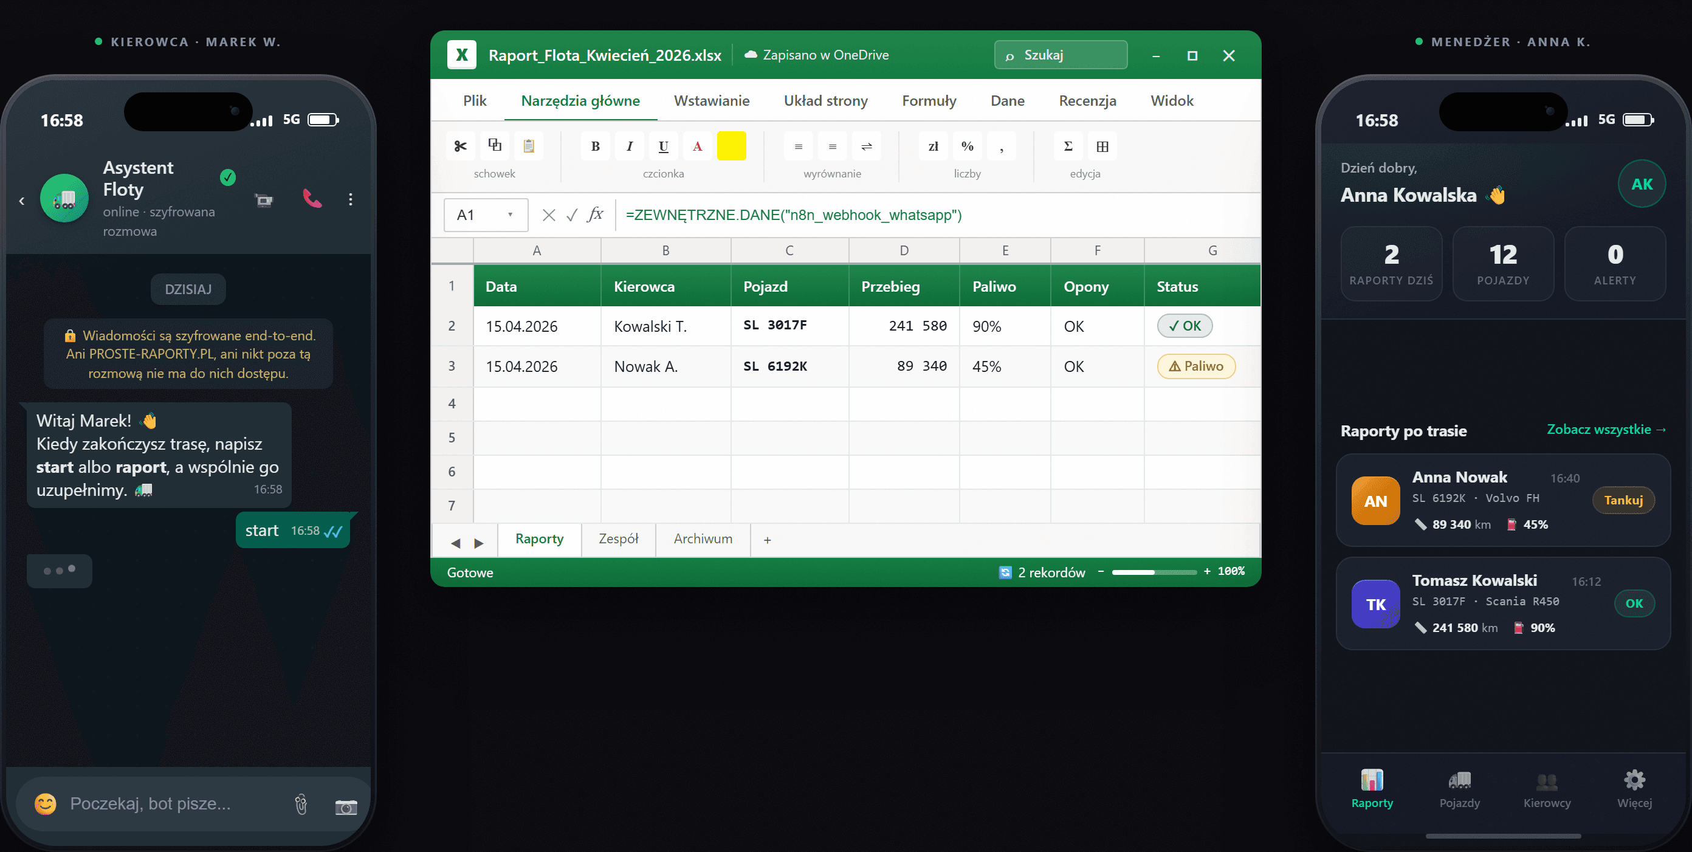Screen dimensions: 1692x852
Task: Switch to the Wstawianie ribbon tab
Action: click(x=711, y=100)
